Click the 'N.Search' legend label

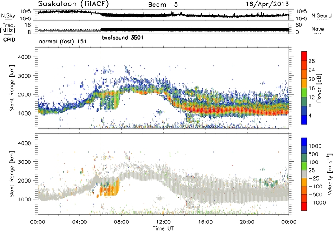click(322, 15)
